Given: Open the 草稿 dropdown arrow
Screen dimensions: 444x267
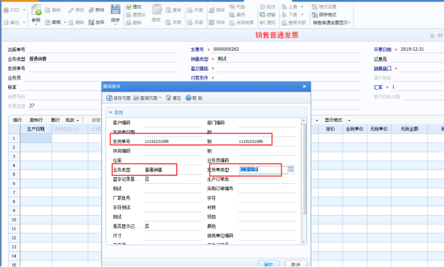Looking at the screenshot, I should [x=65, y=22].
